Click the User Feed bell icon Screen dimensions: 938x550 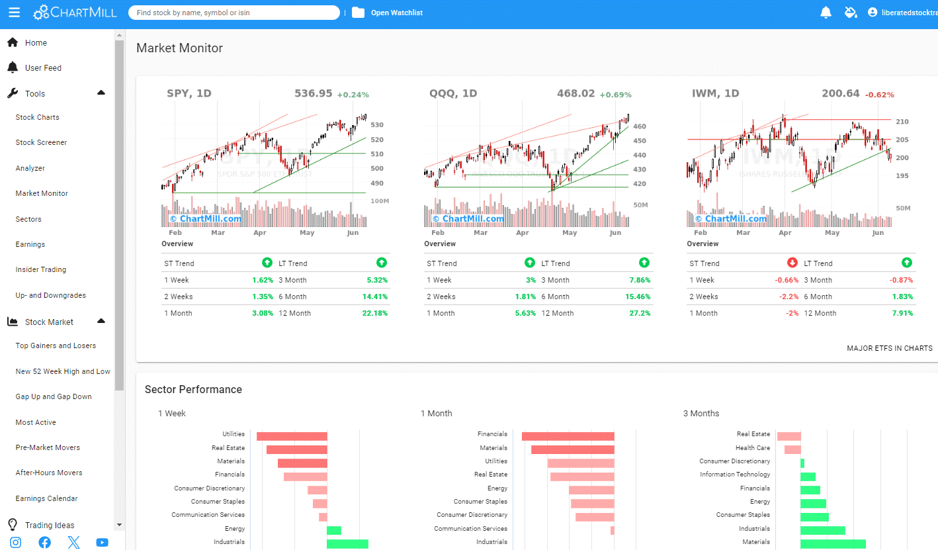[13, 67]
